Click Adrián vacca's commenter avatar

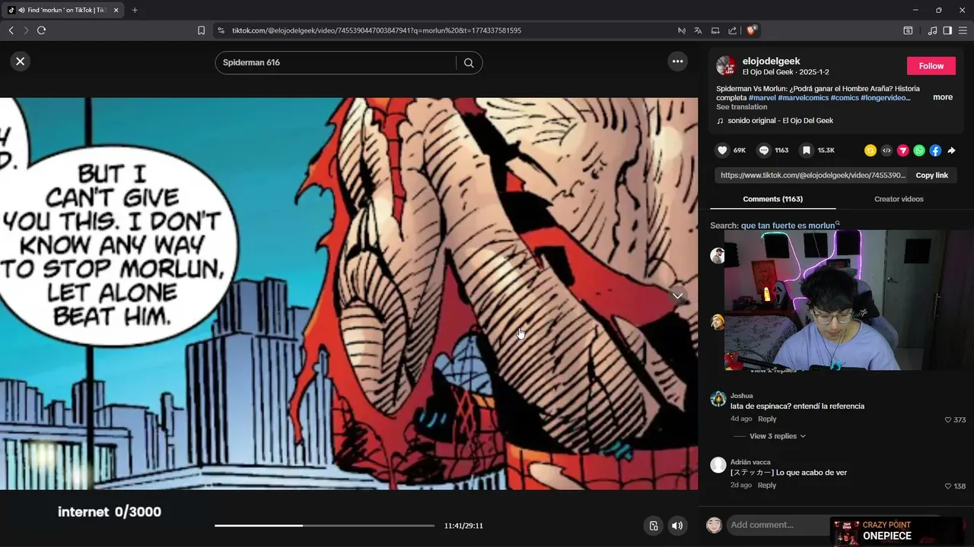[718, 465]
